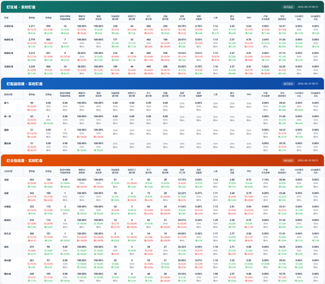The image size is (325, 284).
Task: Select the 343 value in the crowdsource table
Action: pyautogui.click(x=32, y=193)
